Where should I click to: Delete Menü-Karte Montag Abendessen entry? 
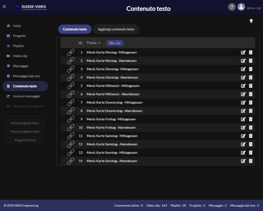pos(251,61)
